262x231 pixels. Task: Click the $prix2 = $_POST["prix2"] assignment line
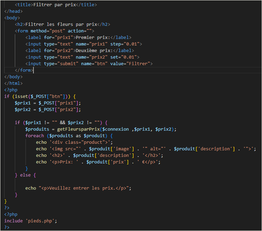tap(48, 110)
